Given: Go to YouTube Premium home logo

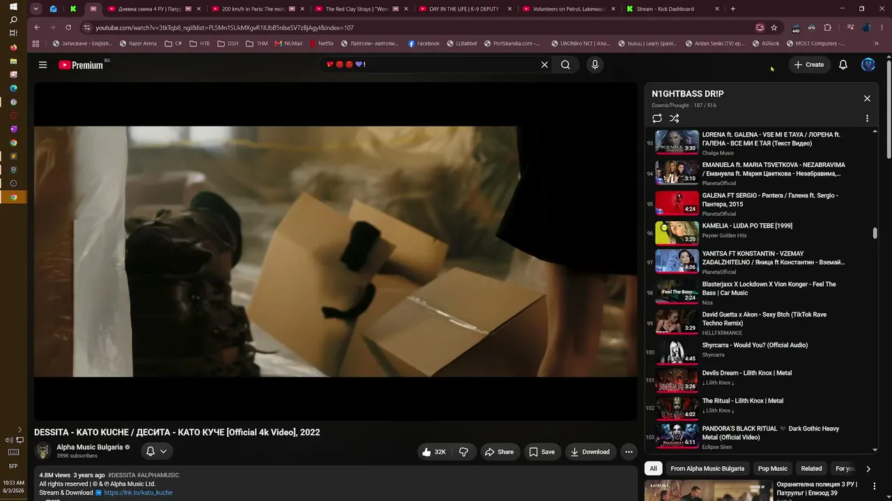Looking at the screenshot, I should pyautogui.click(x=81, y=65).
